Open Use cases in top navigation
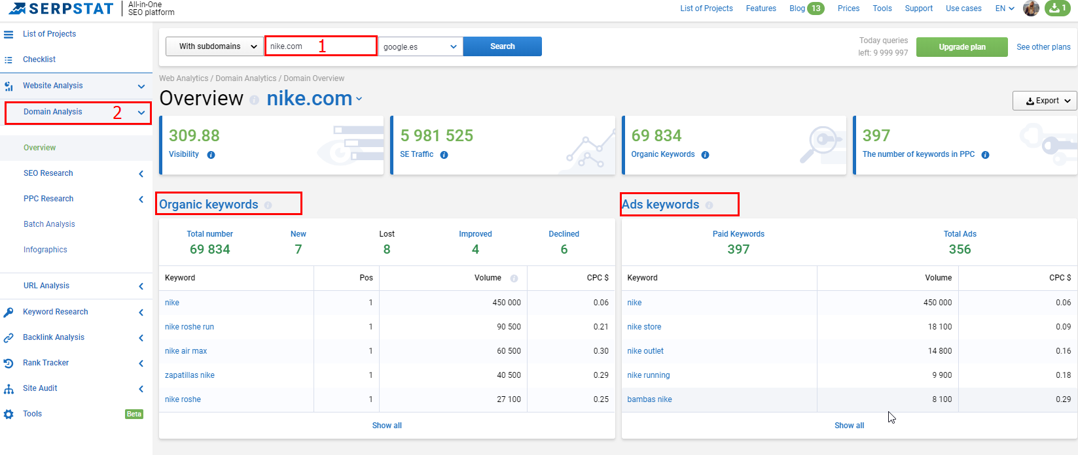This screenshot has height=455, width=1078. click(963, 8)
